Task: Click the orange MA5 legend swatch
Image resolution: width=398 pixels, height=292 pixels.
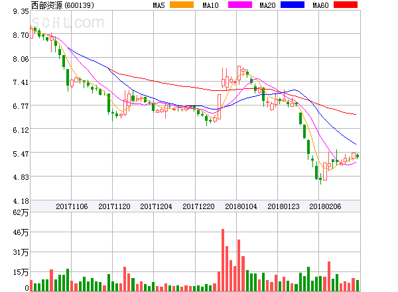Action: [x=182, y=5]
